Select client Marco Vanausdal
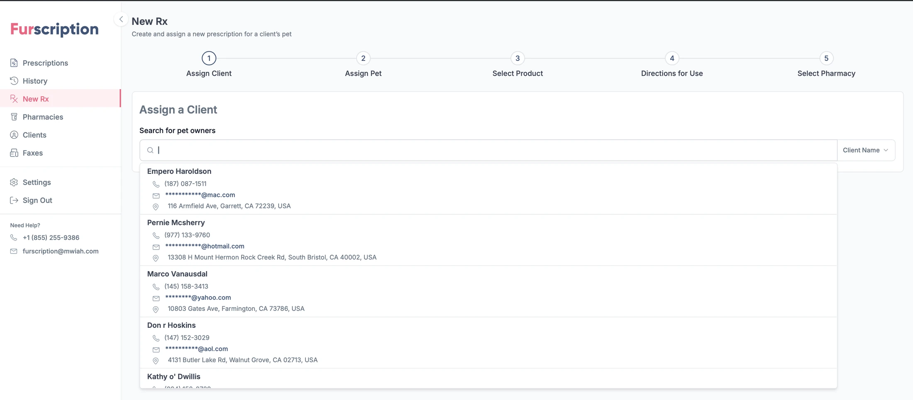The width and height of the screenshot is (913, 400). tap(488, 291)
